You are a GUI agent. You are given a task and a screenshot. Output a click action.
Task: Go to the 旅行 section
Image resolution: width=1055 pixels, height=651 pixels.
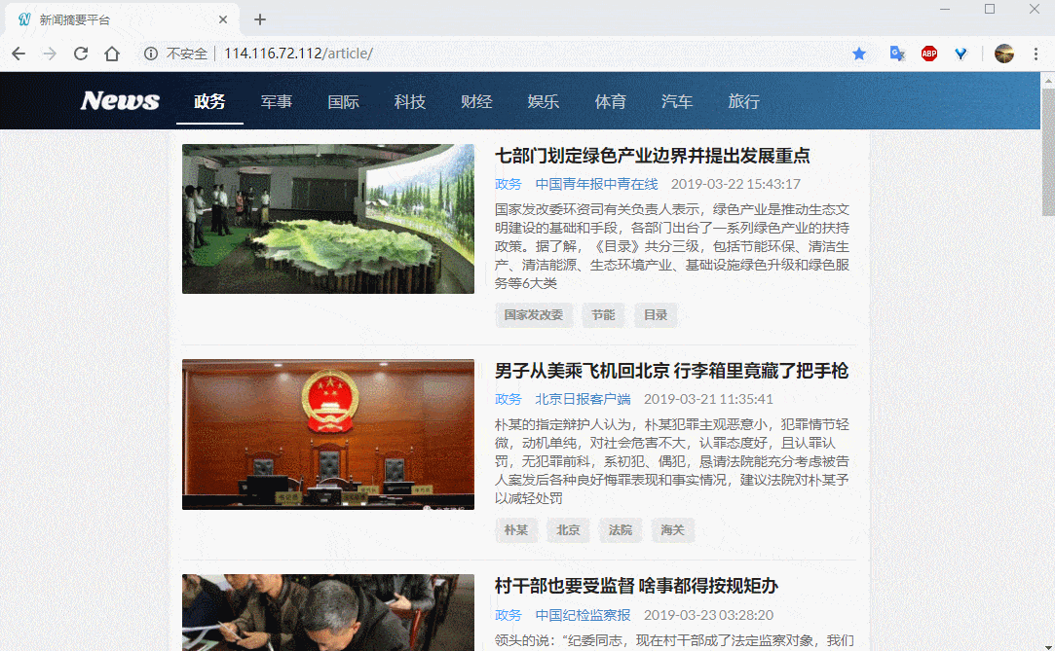(743, 101)
